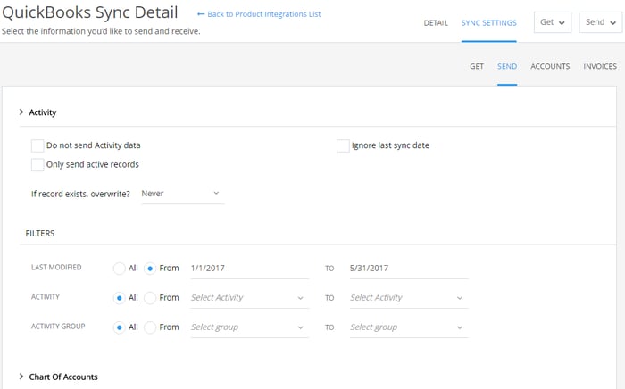The image size is (625, 389).
Task: Switch to the GET sub-tab
Action: pos(477,67)
